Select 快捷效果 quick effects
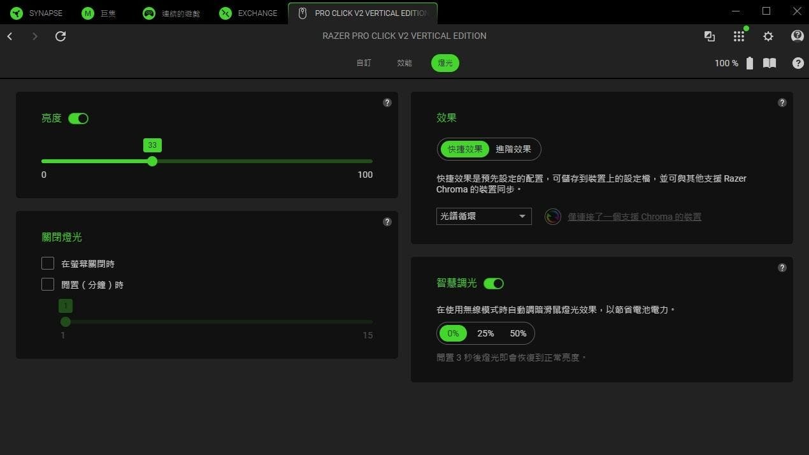Screen dimensions: 809x455 coord(465,149)
